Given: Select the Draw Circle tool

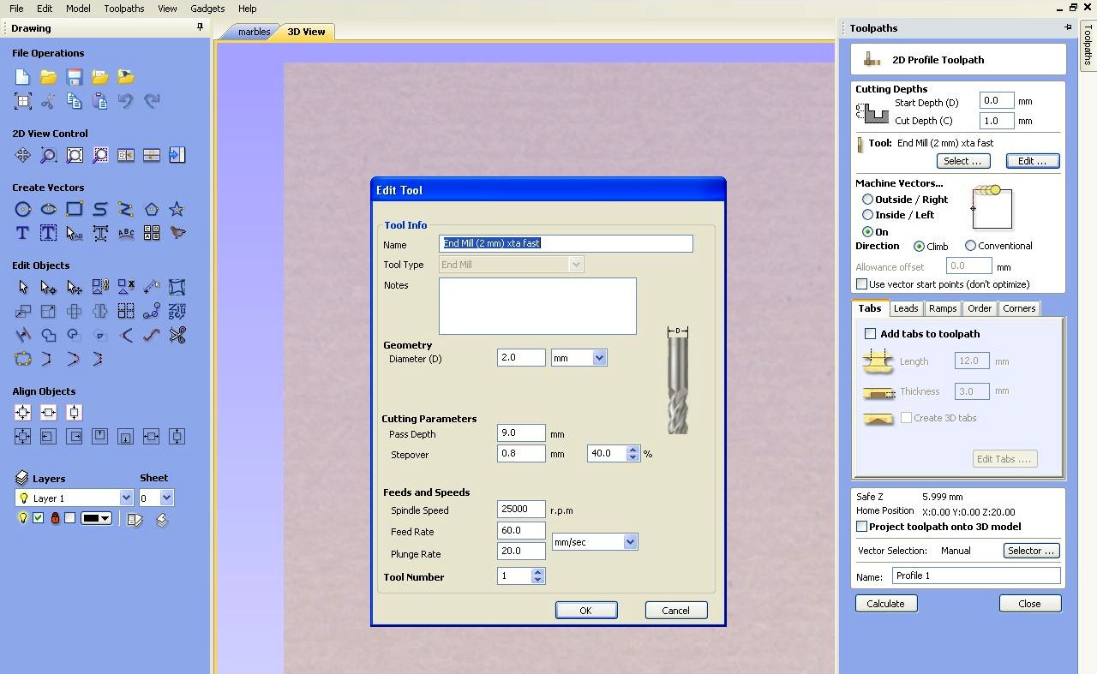Looking at the screenshot, I should pos(23,209).
